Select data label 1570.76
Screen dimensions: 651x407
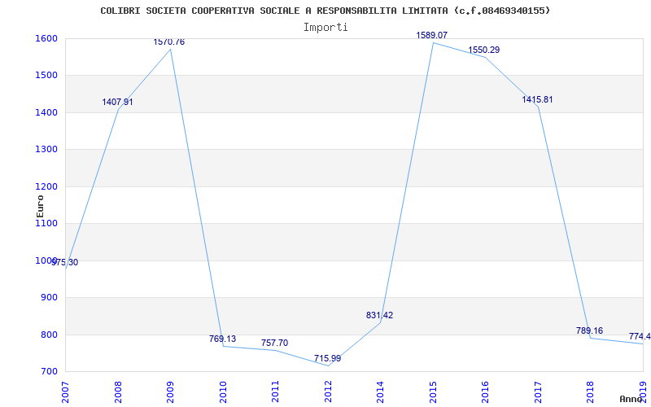click(169, 42)
